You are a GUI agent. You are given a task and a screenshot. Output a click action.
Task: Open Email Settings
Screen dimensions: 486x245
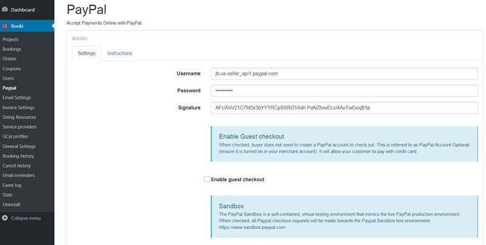(x=17, y=98)
